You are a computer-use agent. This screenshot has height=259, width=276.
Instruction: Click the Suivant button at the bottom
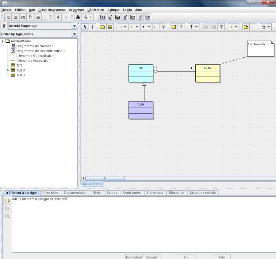click(x=151, y=257)
